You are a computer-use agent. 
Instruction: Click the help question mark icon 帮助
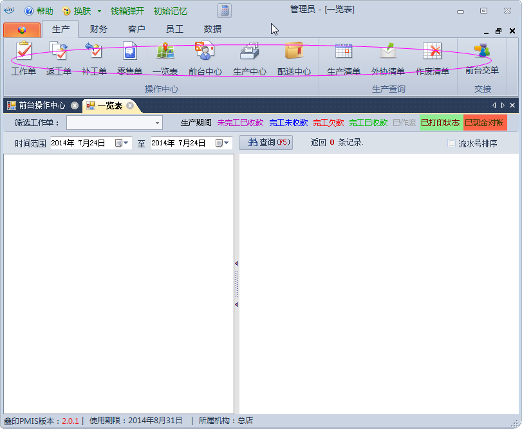coord(29,11)
